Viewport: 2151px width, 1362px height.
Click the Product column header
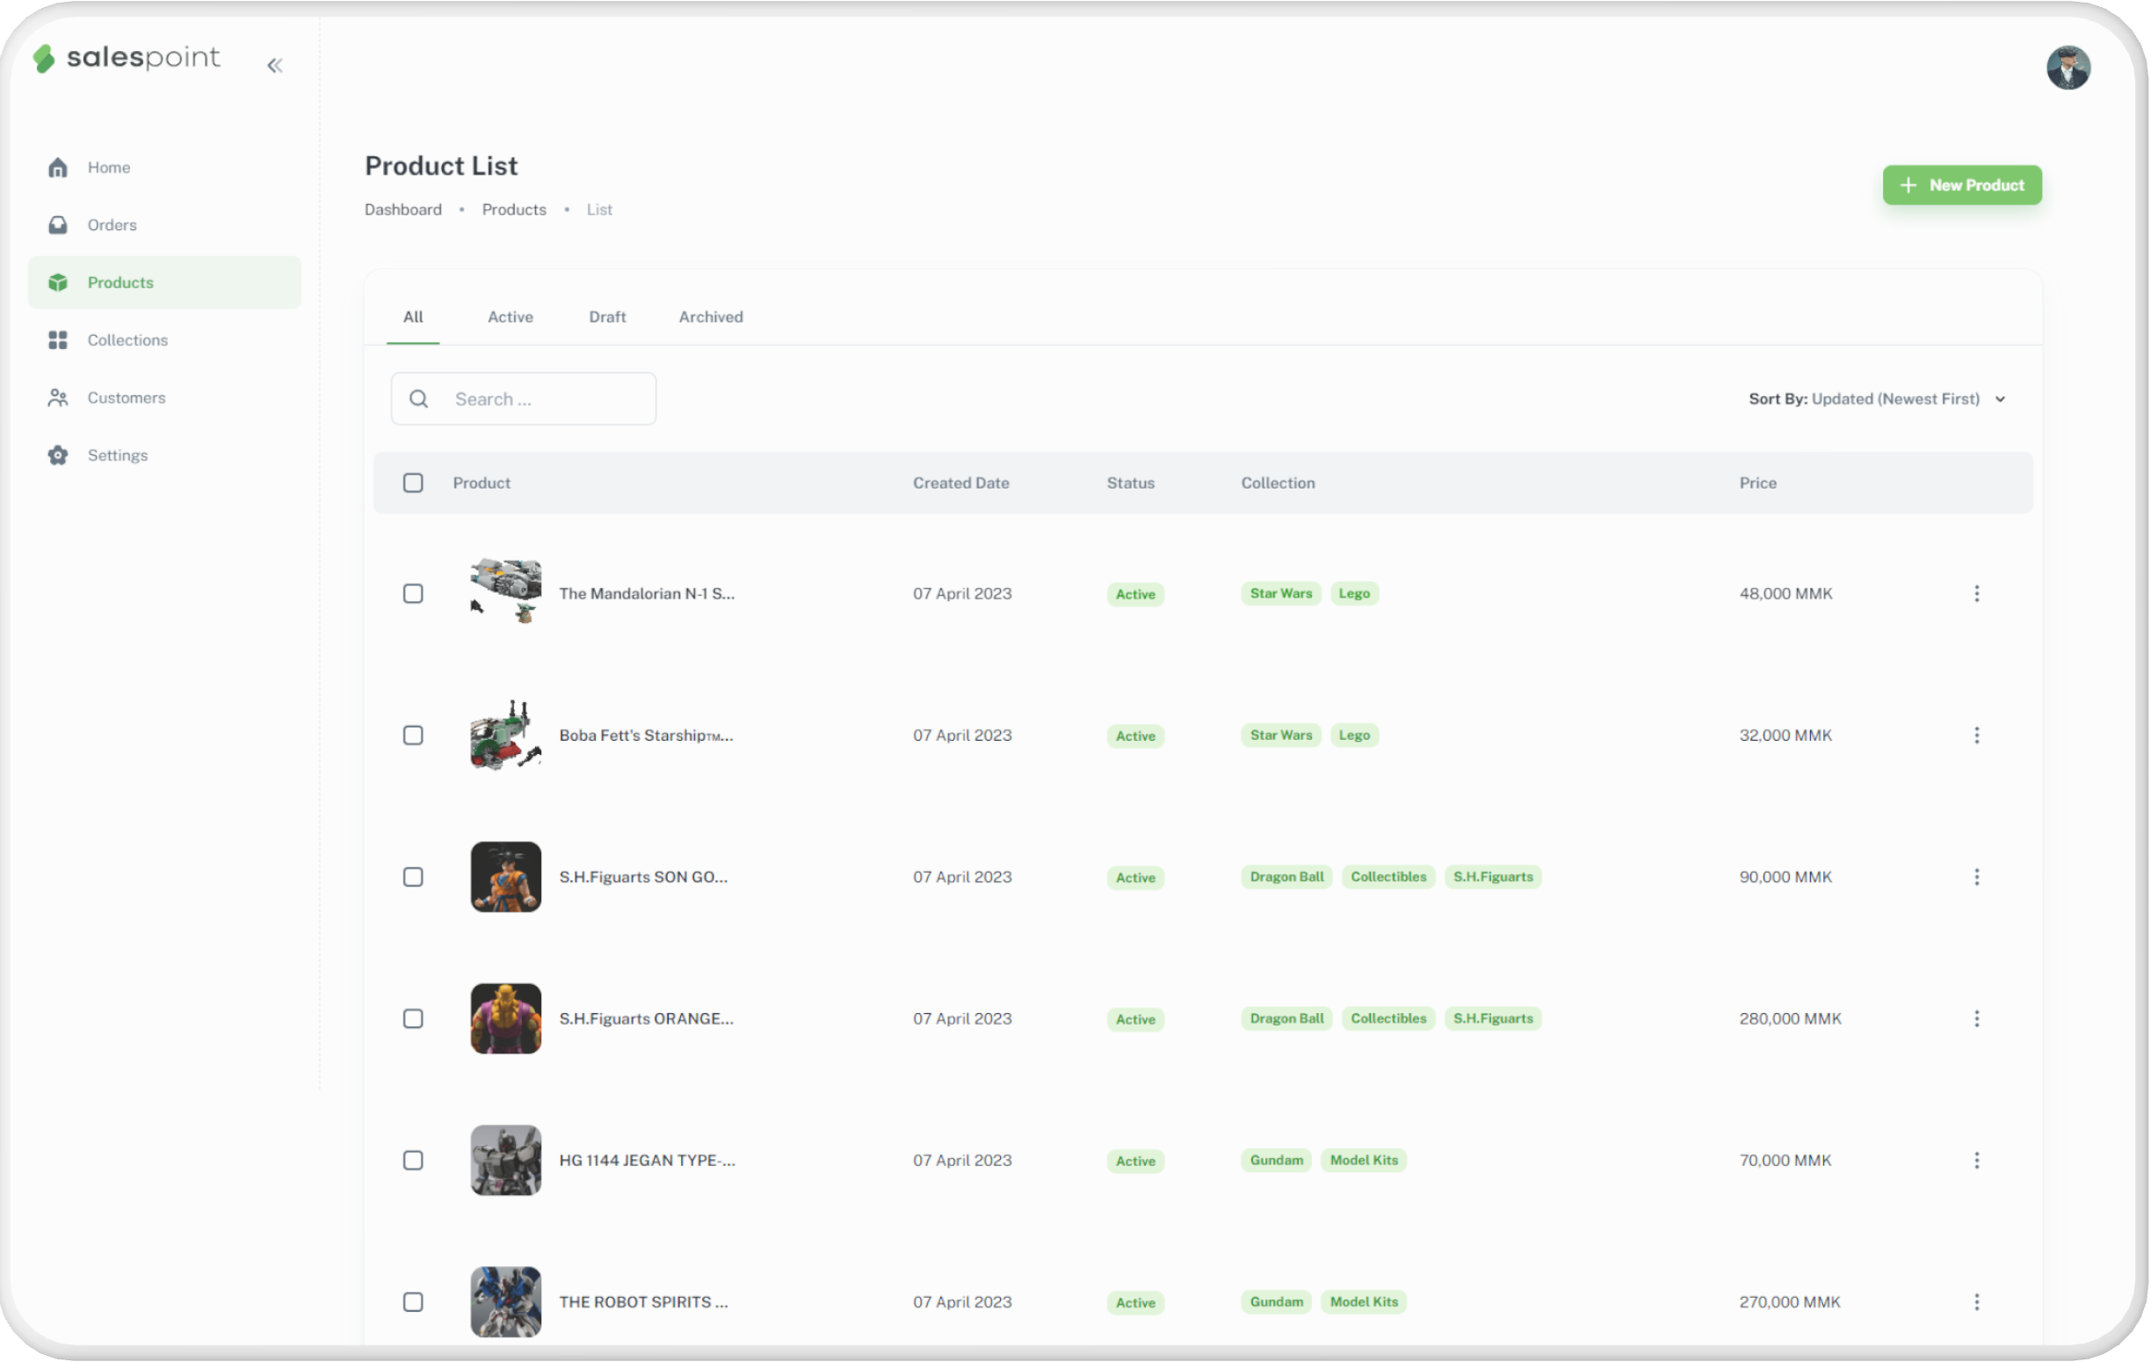(482, 483)
